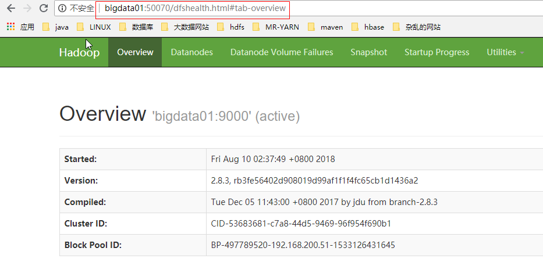Open the 大数据网站 bookmark folder
Screen dimensions: 543x273
[x=185, y=27]
